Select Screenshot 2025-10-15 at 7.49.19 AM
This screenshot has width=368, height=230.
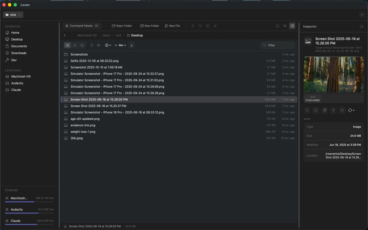(x=179, y=67)
